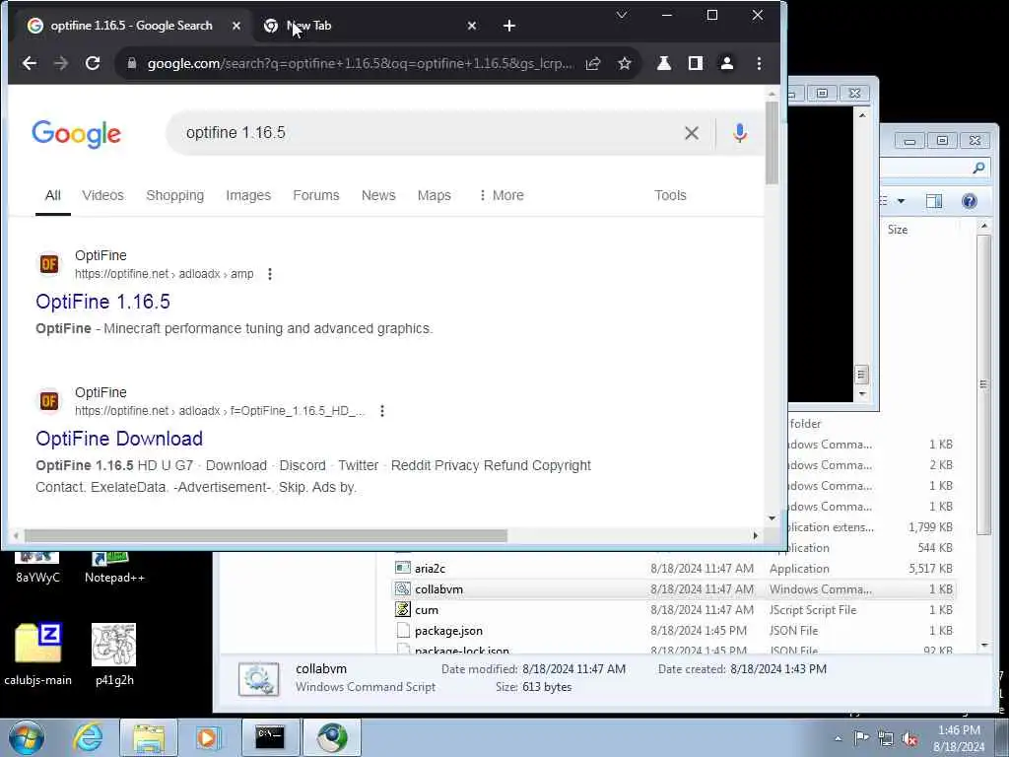The width and height of the screenshot is (1009, 757).
Task: Open options for first OptiFine result
Action: click(x=270, y=274)
